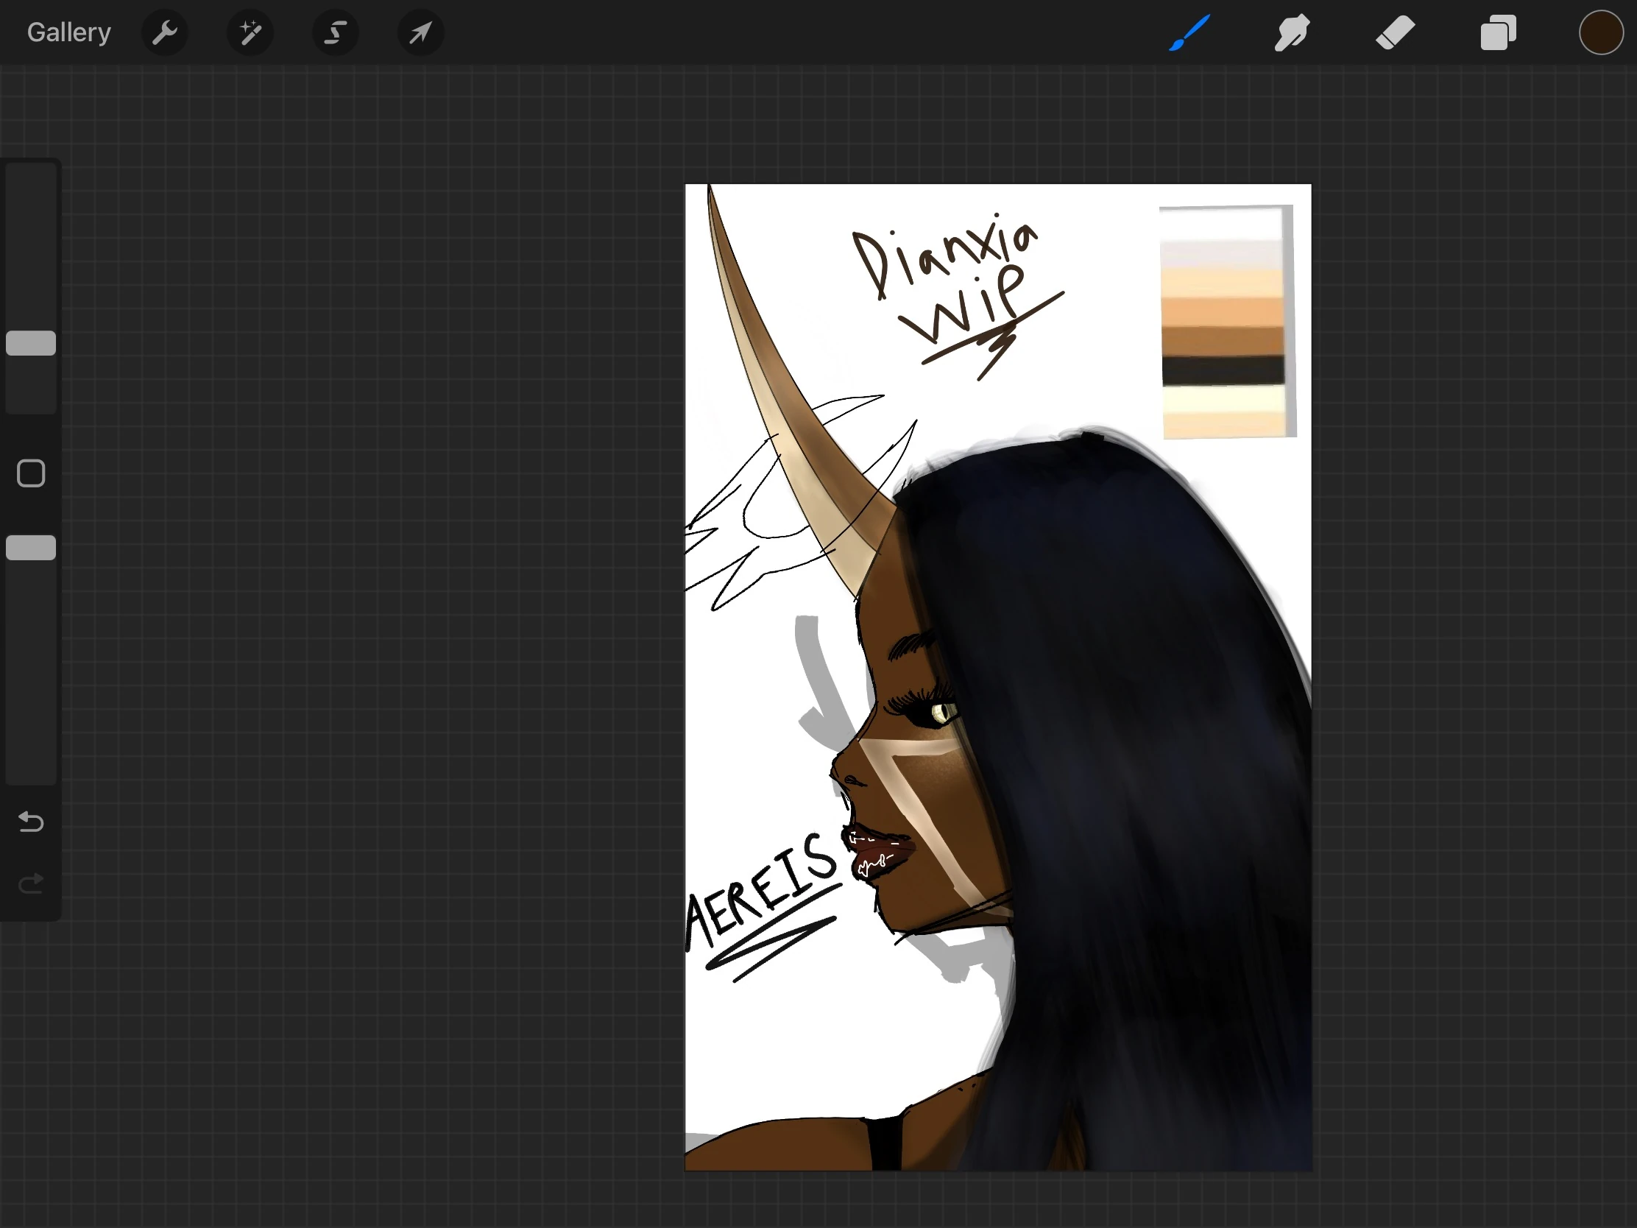
Task: Open the Actions menu via wrench icon
Action: coord(165,32)
